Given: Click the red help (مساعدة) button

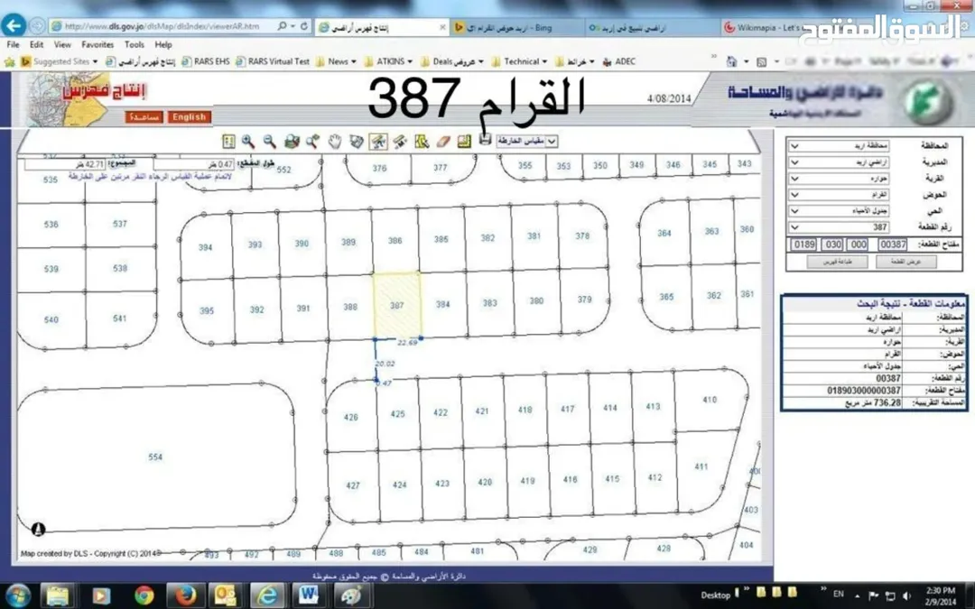Looking at the screenshot, I should (144, 116).
